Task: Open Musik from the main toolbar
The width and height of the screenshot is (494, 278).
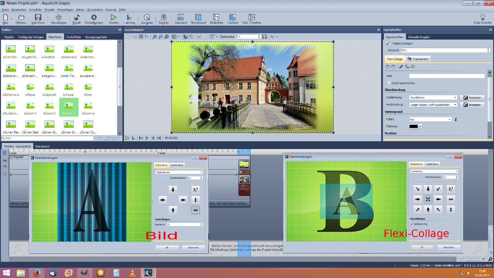Action: coord(77,19)
